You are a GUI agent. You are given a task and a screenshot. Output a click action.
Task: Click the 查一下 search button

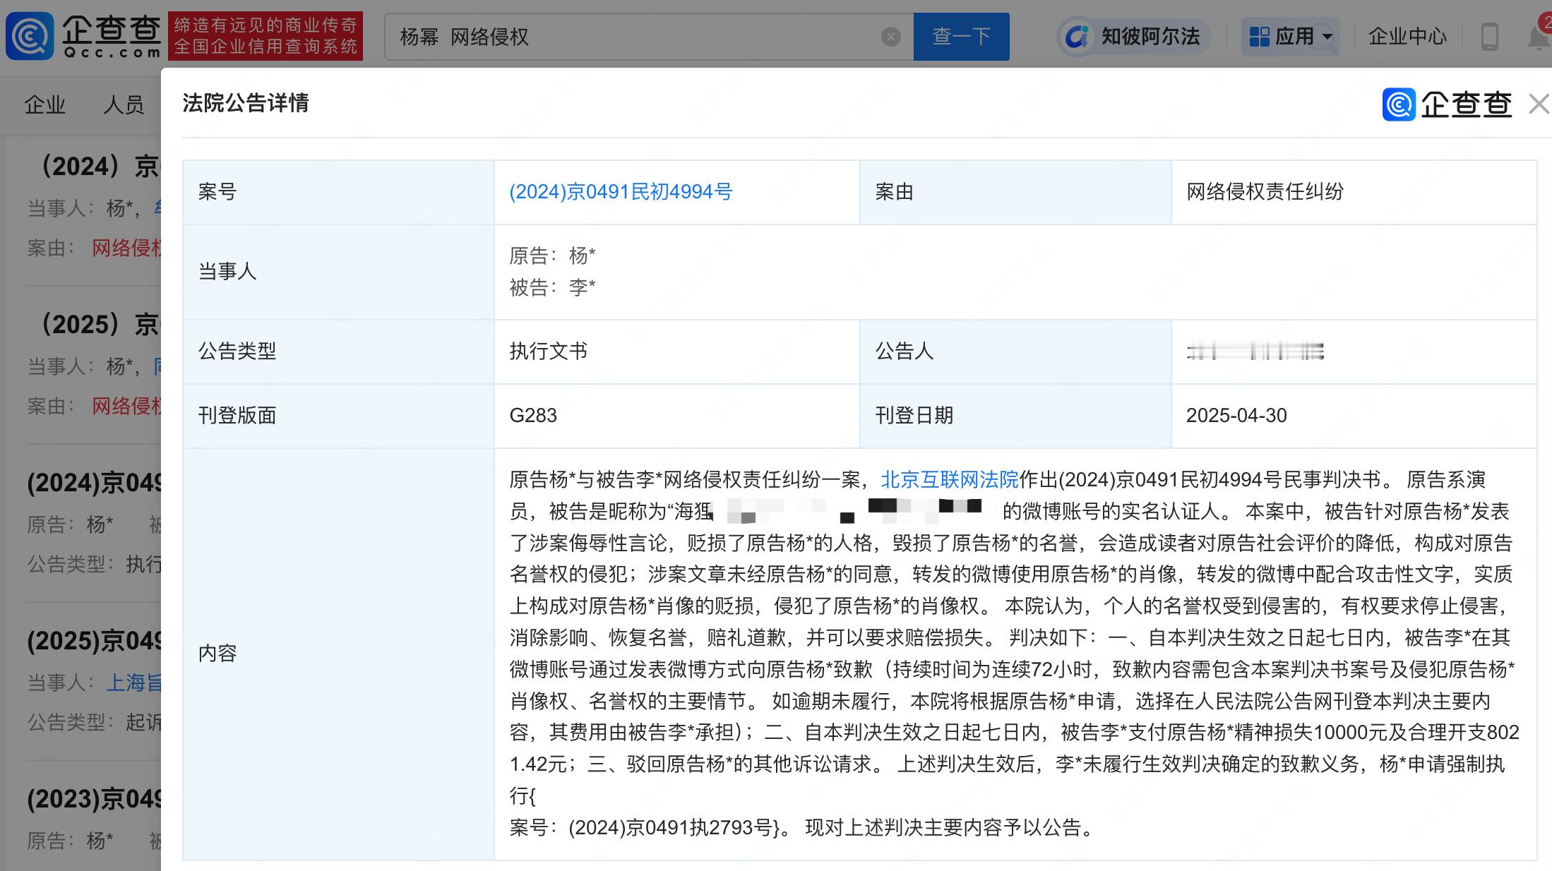click(961, 37)
